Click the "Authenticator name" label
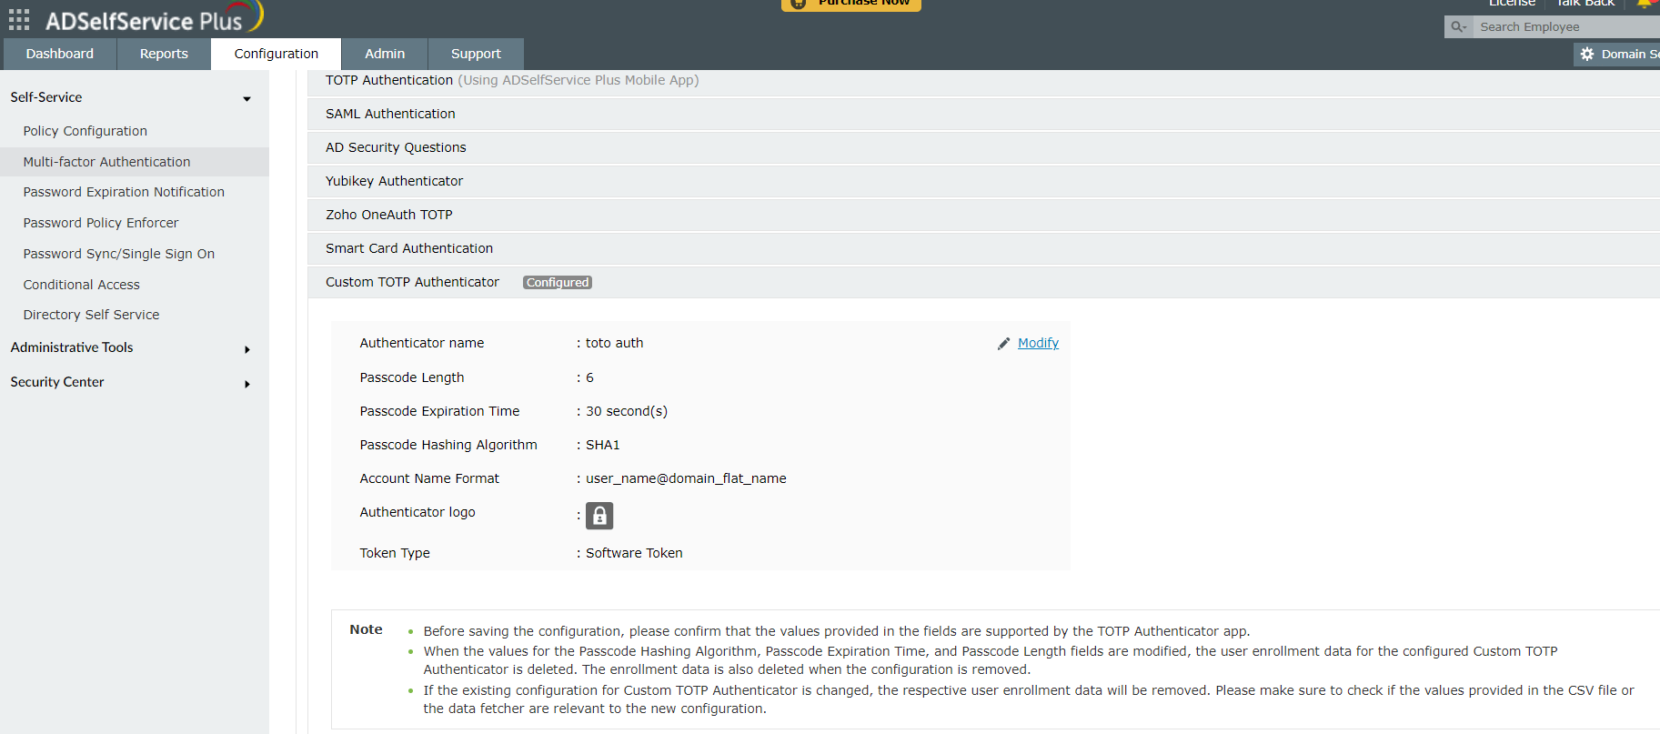The width and height of the screenshot is (1660, 734). (422, 343)
